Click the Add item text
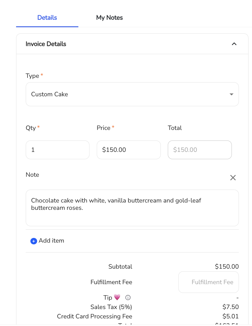This screenshot has width=252, height=326. [x=51, y=241]
